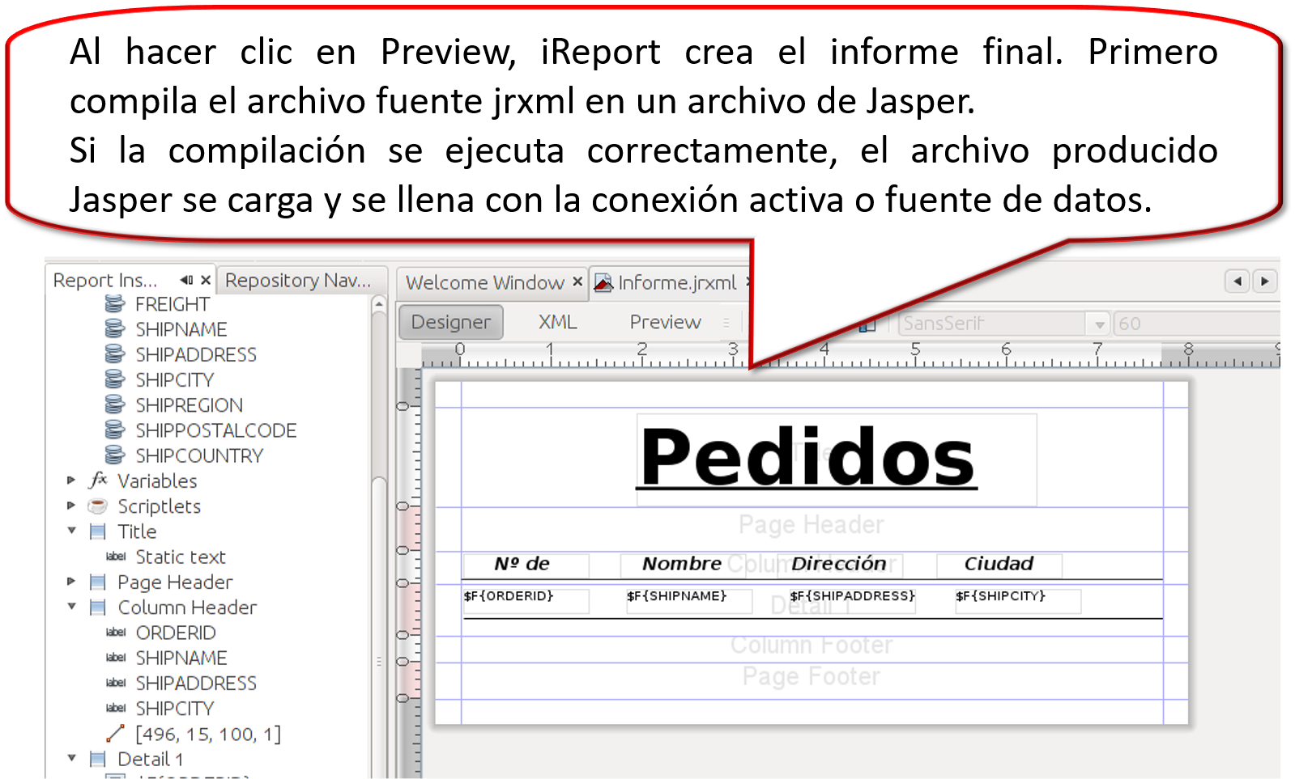Click the font size field showing 60

coord(1195,324)
